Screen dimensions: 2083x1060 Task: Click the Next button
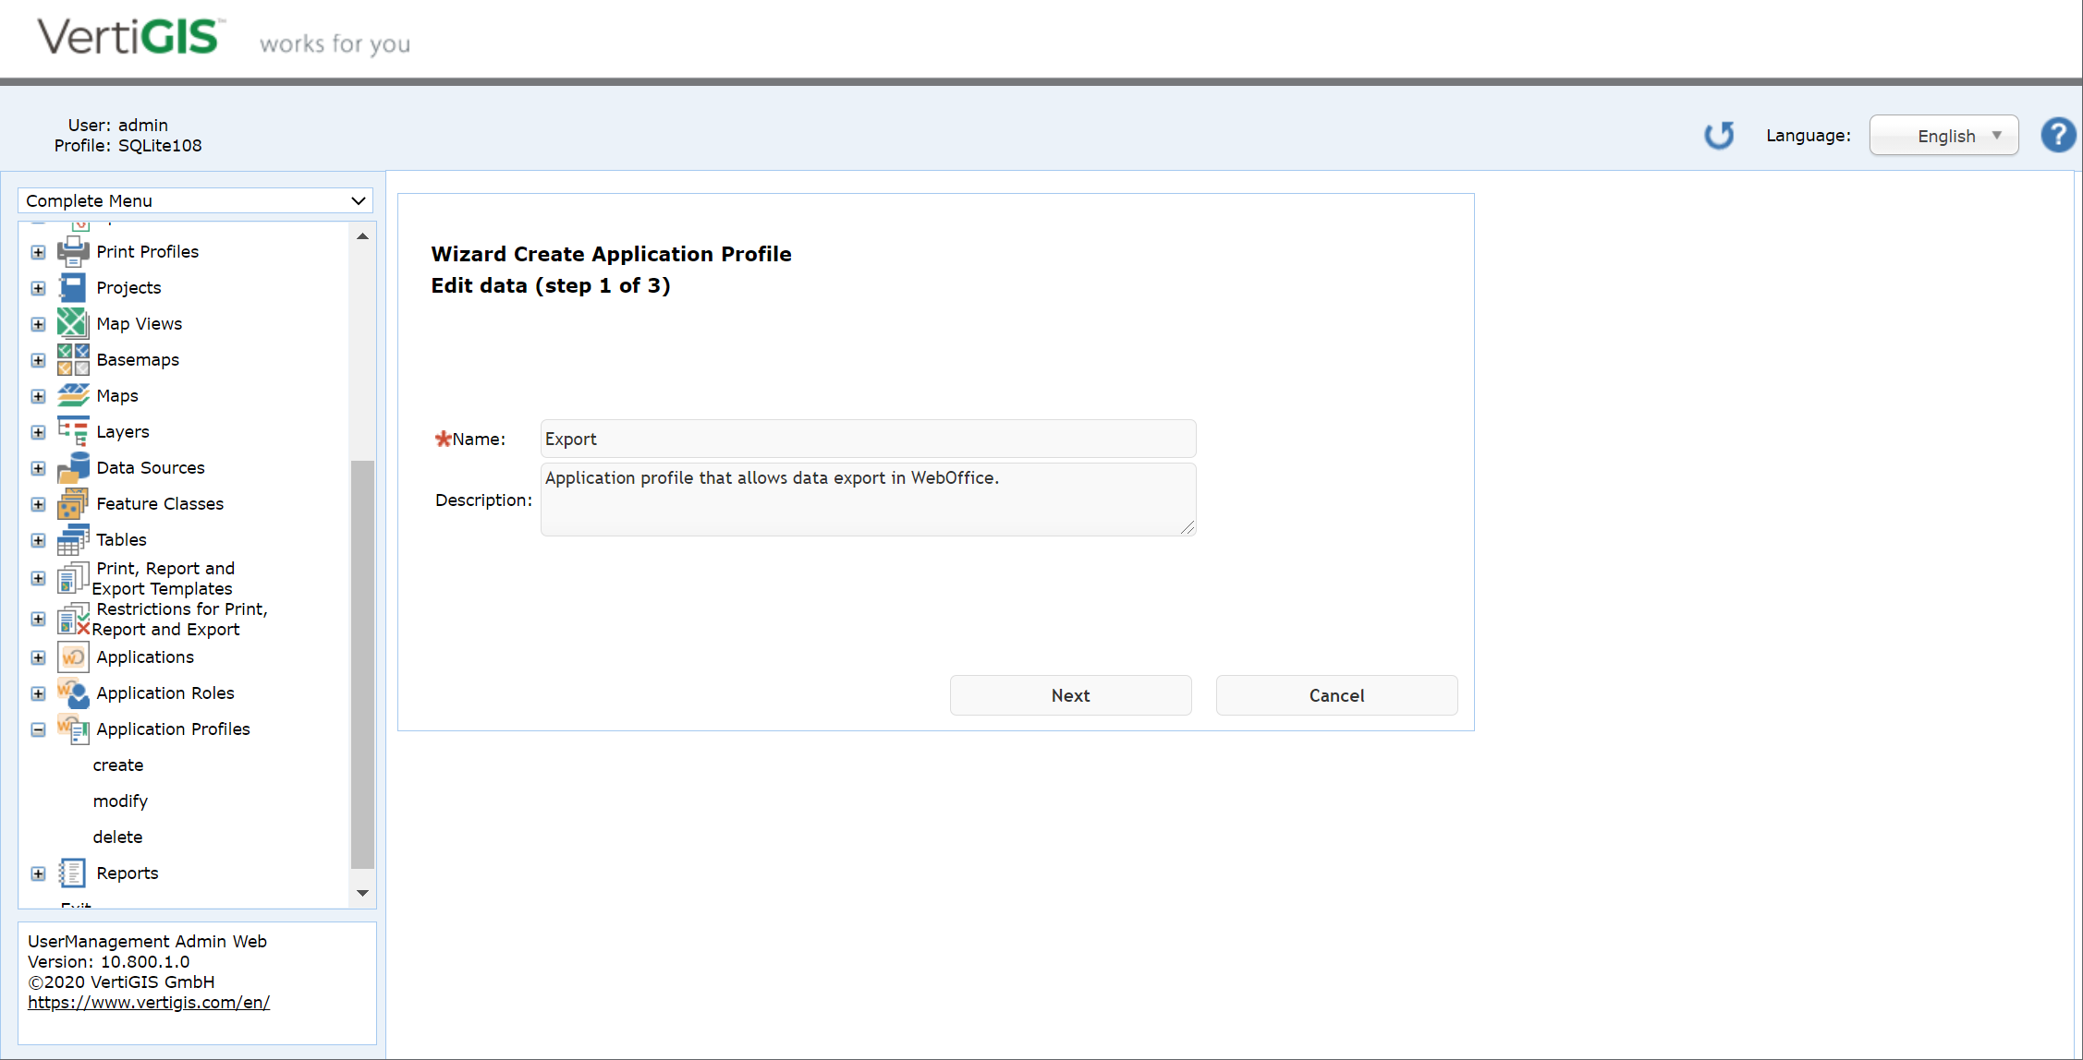tap(1070, 694)
